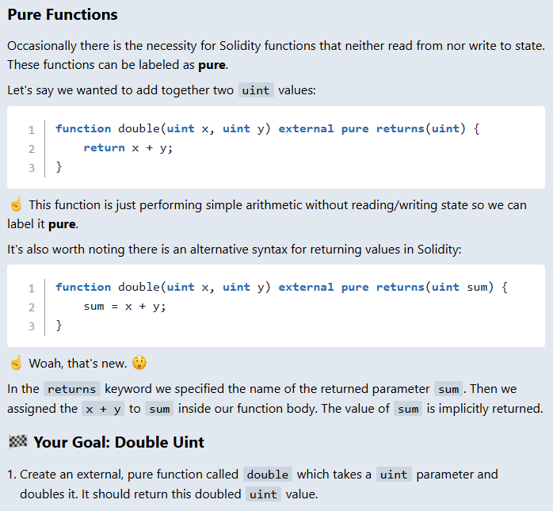
Task: Click the "Pure Functions" heading
Action: coord(63,15)
